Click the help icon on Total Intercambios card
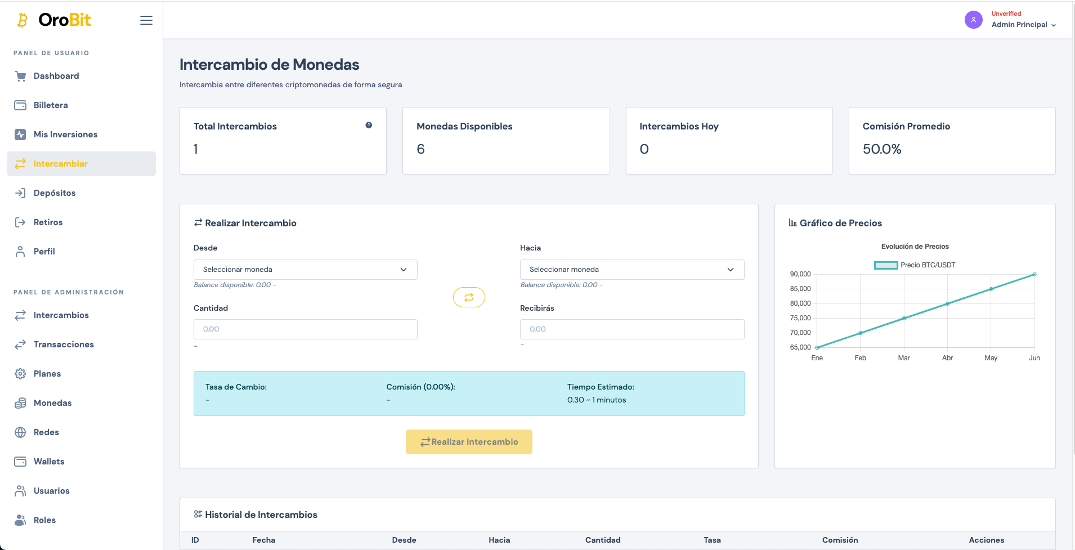The image size is (1075, 550). 369,125
